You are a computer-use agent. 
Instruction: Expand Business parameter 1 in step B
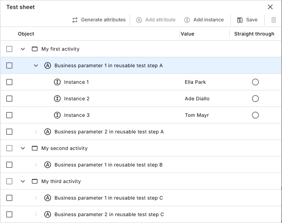pos(36,165)
